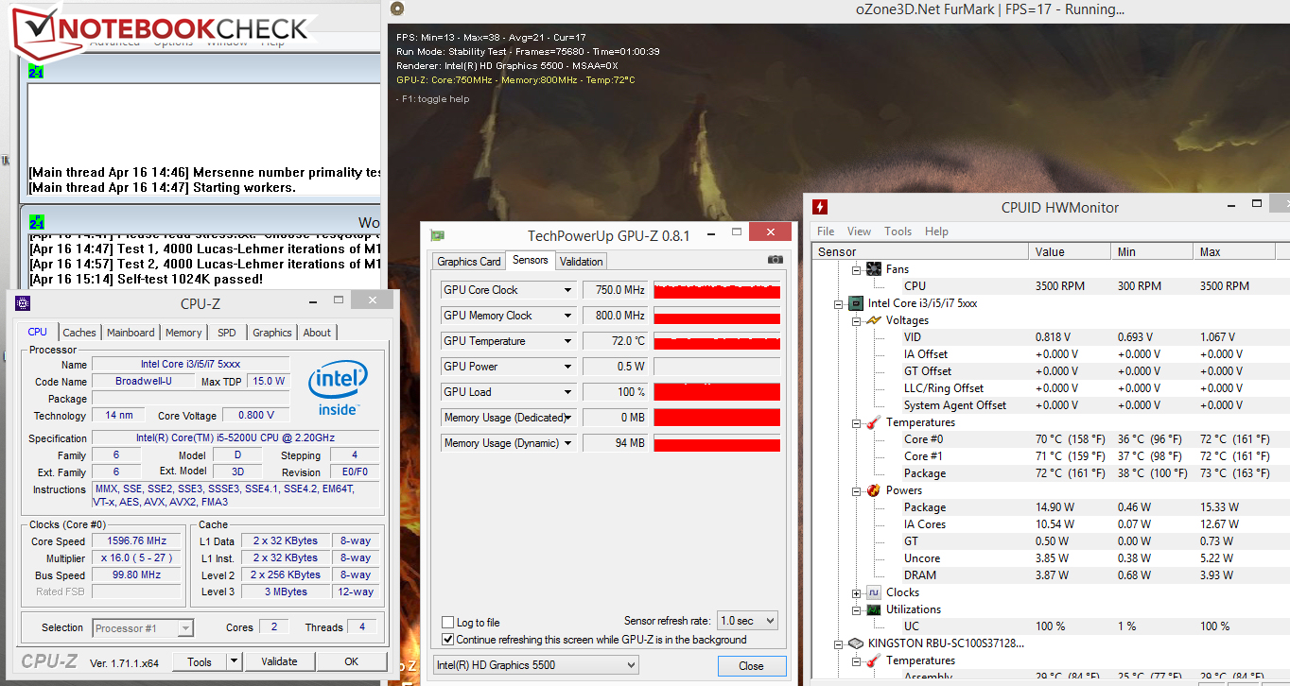Click the GPU Core Clock red graph in GPU-Z
Screen dimensions: 1290x686
[x=717, y=290]
